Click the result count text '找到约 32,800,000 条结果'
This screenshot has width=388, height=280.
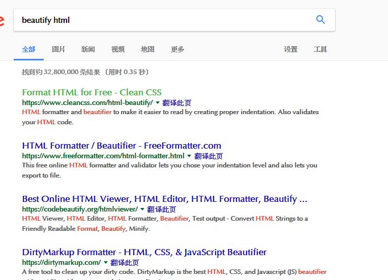coord(61,72)
